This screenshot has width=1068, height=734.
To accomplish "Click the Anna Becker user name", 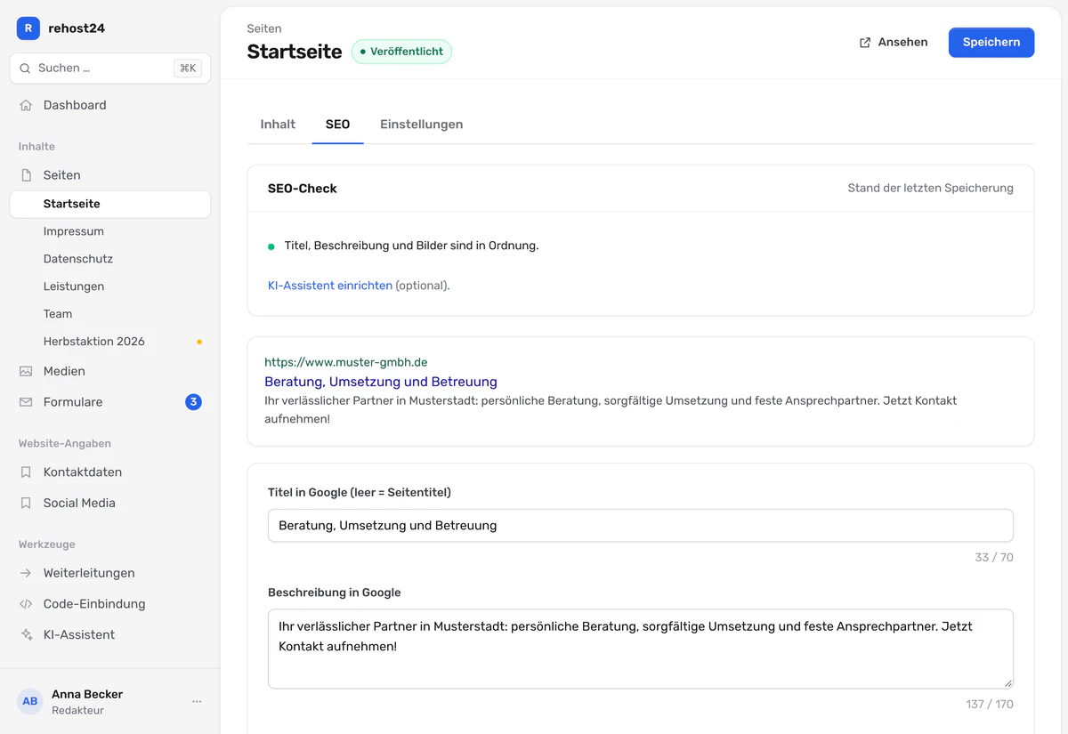I will [87, 694].
